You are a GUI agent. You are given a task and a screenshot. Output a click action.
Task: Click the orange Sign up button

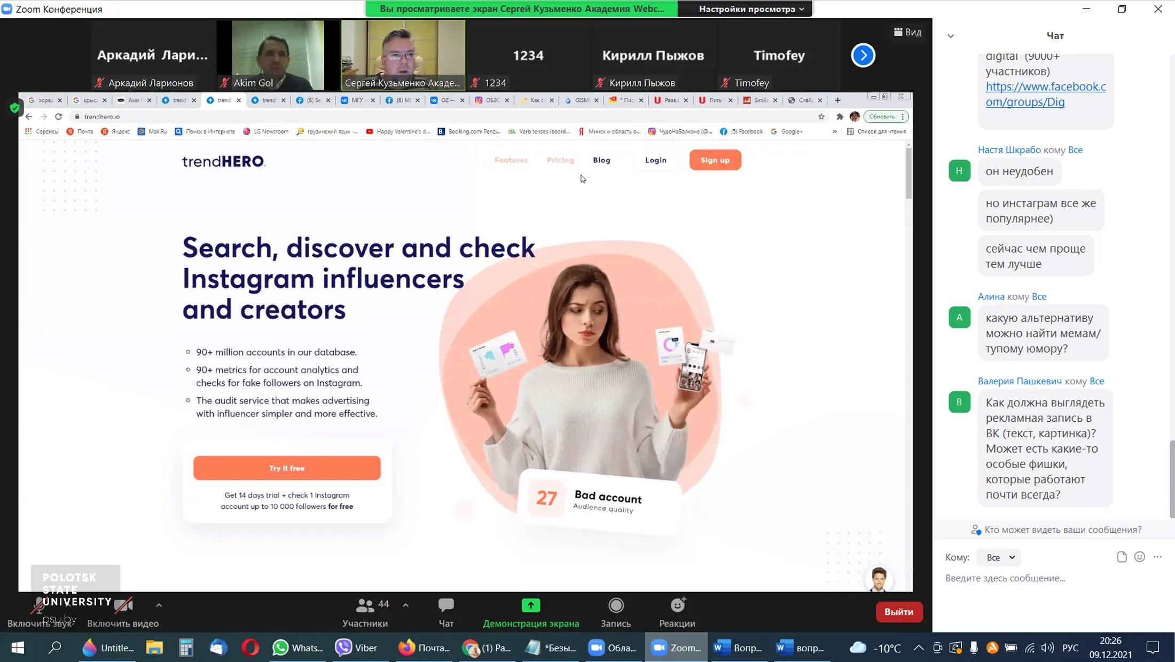(x=715, y=160)
